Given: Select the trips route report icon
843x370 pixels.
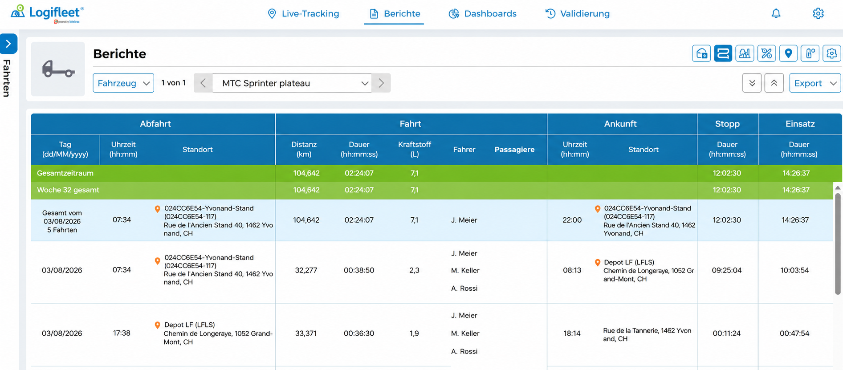Looking at the screenshot, I should point(723,53).
